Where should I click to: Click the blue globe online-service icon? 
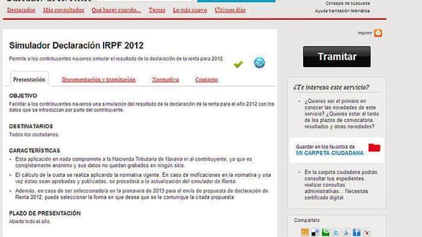tap(260, 63)
